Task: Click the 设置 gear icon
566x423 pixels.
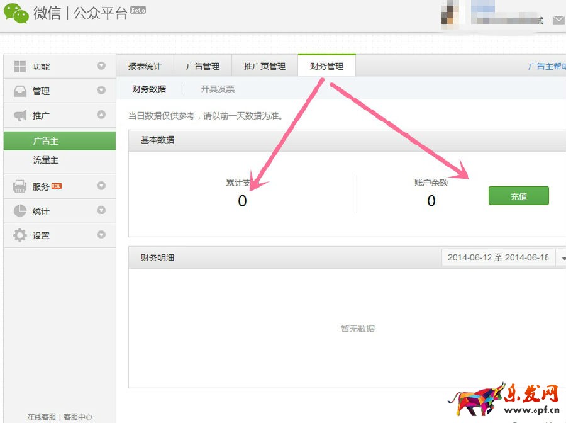Action: pos(20,235)
